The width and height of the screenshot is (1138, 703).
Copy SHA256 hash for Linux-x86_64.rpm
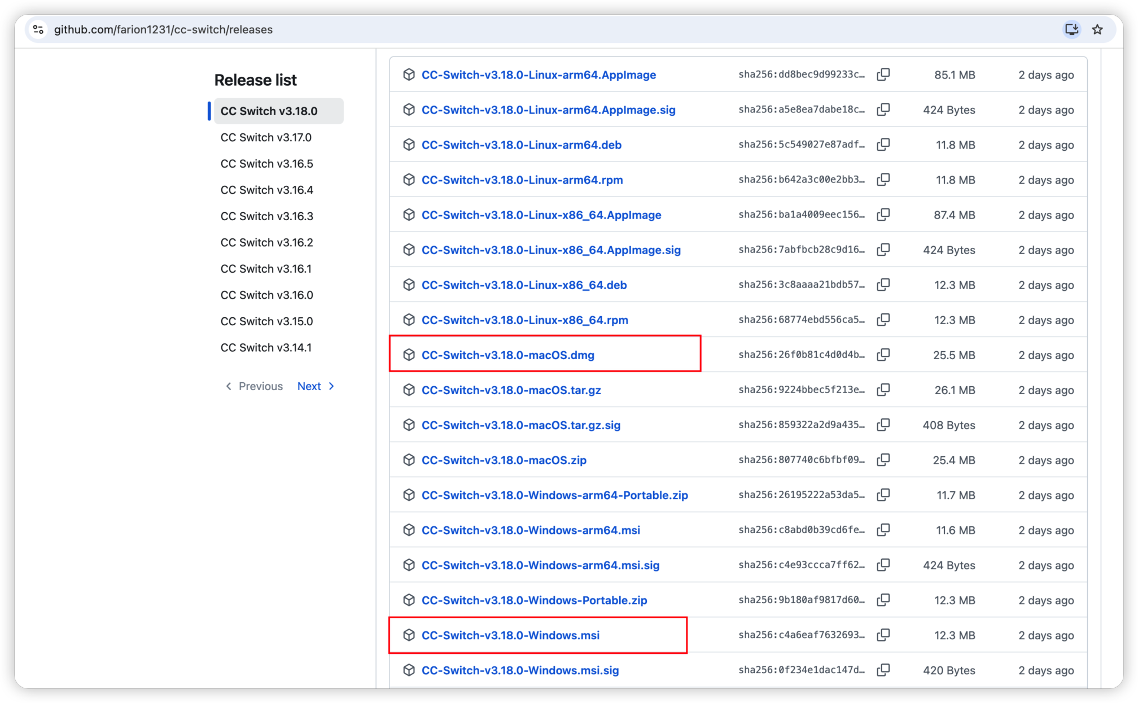[883, 320]
